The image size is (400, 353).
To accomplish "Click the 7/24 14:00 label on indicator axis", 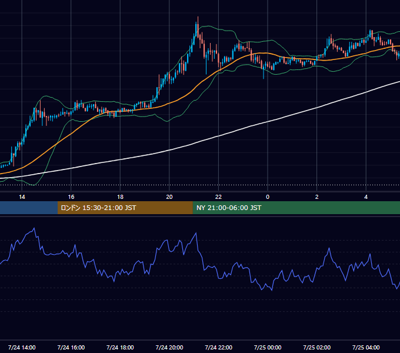I will pos(22,347).
